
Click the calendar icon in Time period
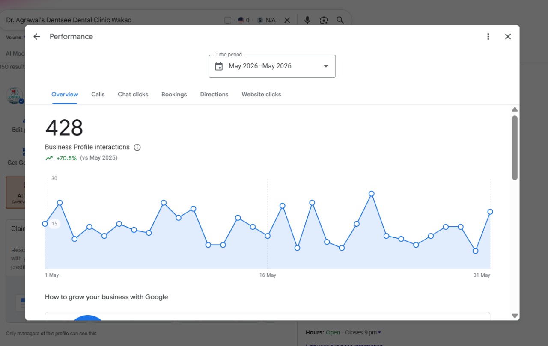click(219, 66)
